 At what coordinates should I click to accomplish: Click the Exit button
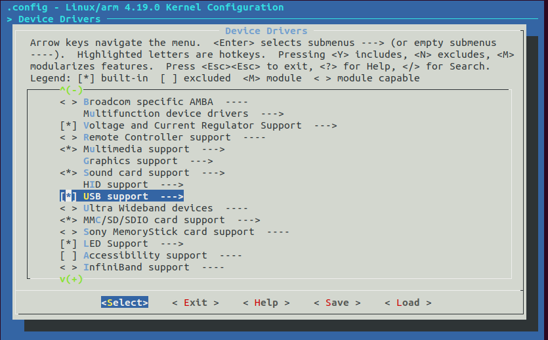click(196, 303)
